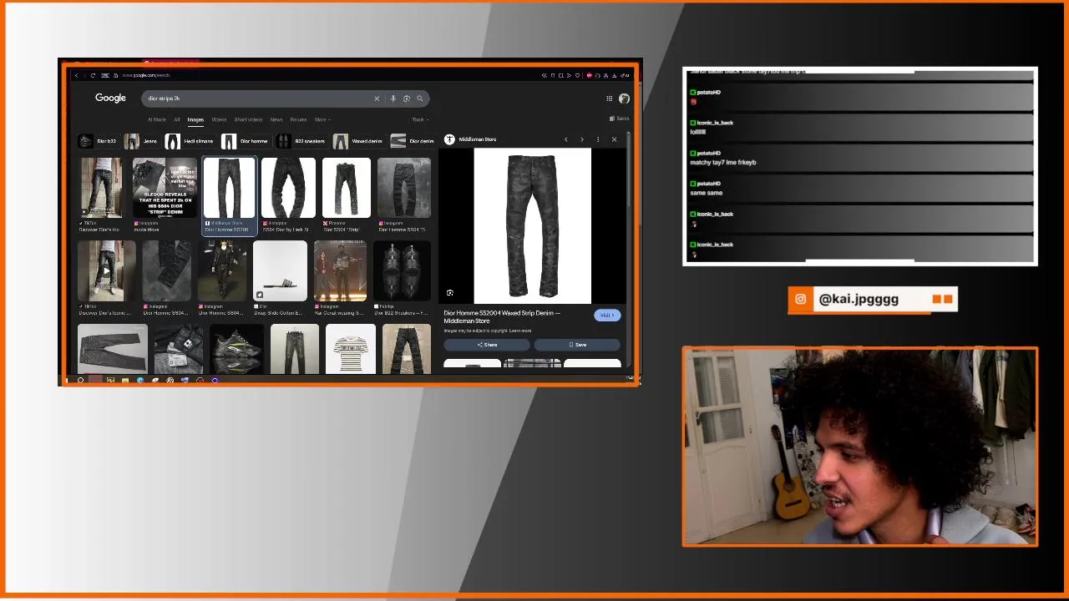The height and width of the screenshot is (601, 1069).
Task: Go back in the browser
Action: pos(76,75)
